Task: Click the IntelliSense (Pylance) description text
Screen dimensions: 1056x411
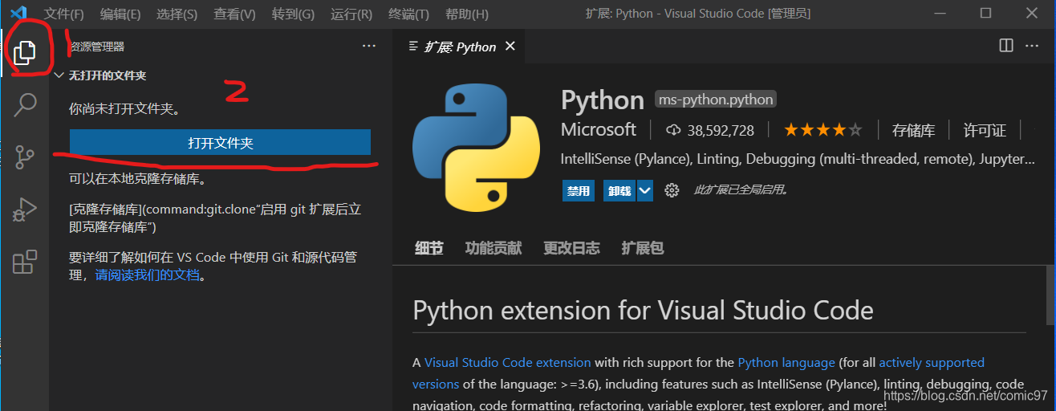Action: pos(798,159)
